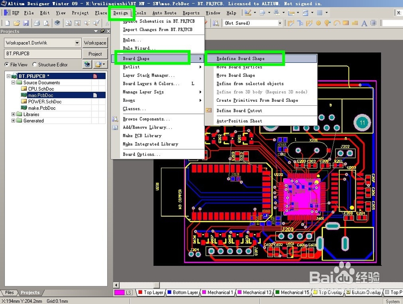Select the place fill rectangle tool
403x304 pixels.
coord(346,23)
